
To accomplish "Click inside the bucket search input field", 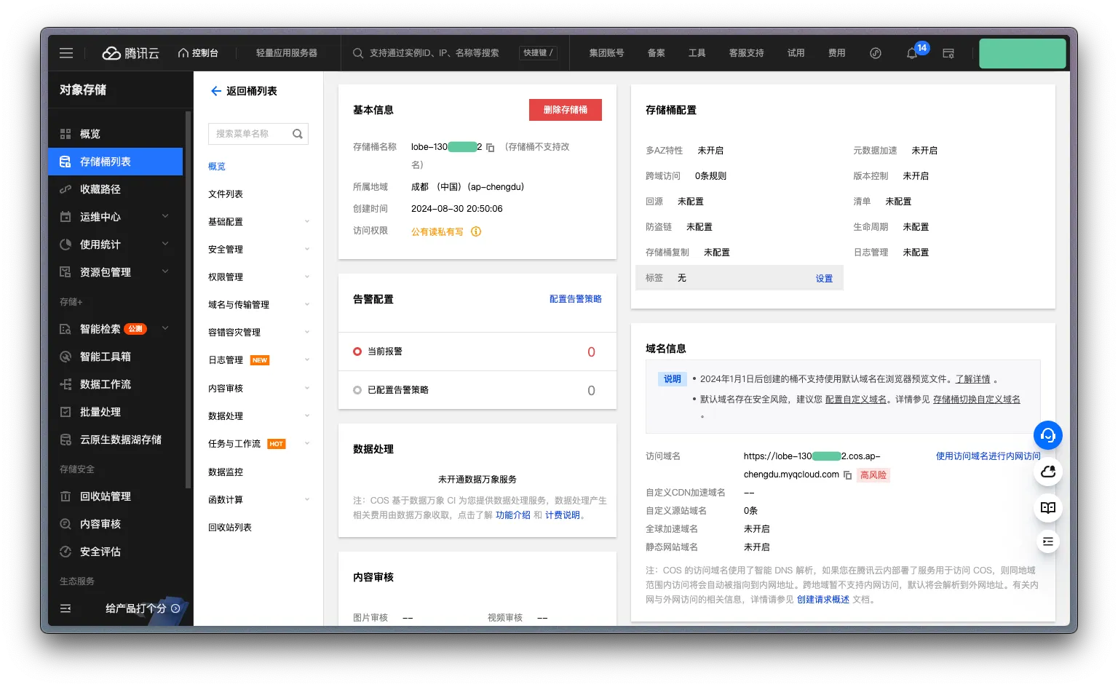I will tap(251, 133).
